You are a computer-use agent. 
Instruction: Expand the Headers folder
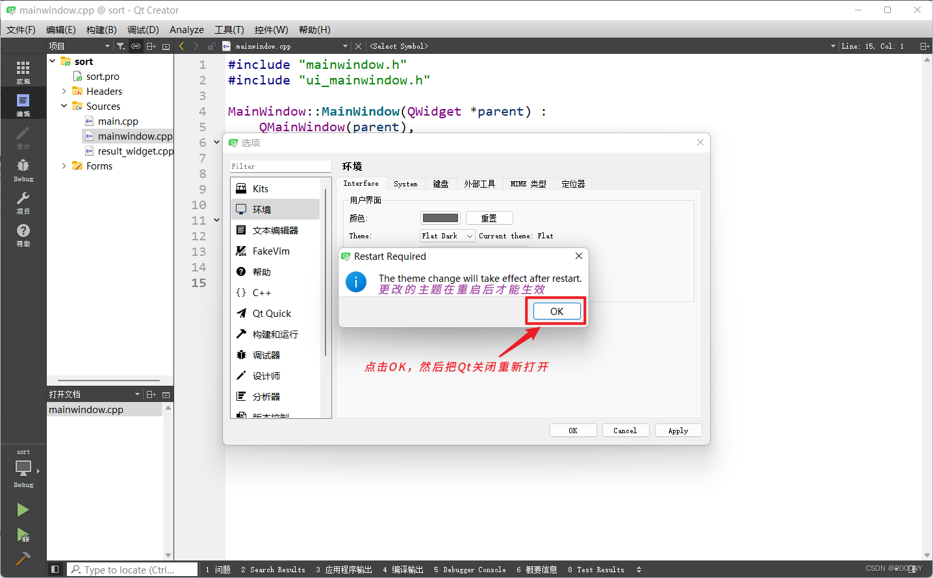click(x=64, y=91)
